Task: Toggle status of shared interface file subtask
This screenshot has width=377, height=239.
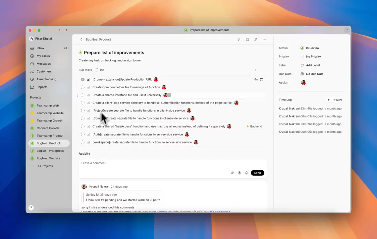Action: (83, 95)
